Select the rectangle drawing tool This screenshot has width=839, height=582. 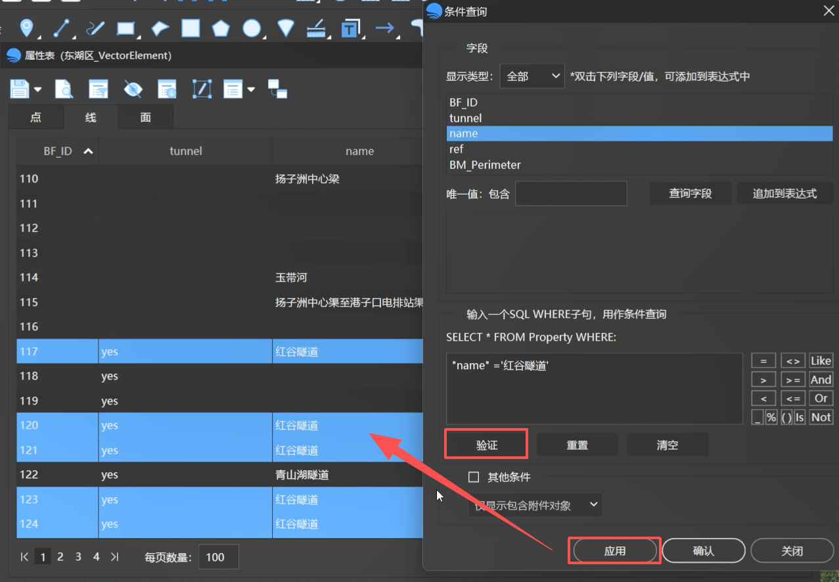pos(125,28)
